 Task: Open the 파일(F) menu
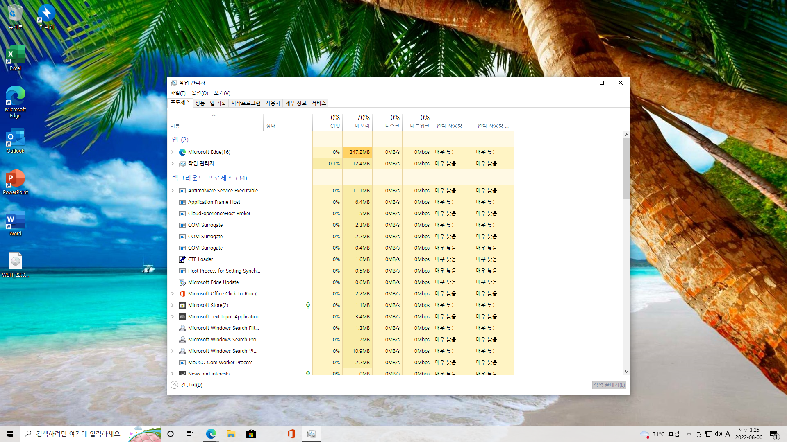point(177,93)
